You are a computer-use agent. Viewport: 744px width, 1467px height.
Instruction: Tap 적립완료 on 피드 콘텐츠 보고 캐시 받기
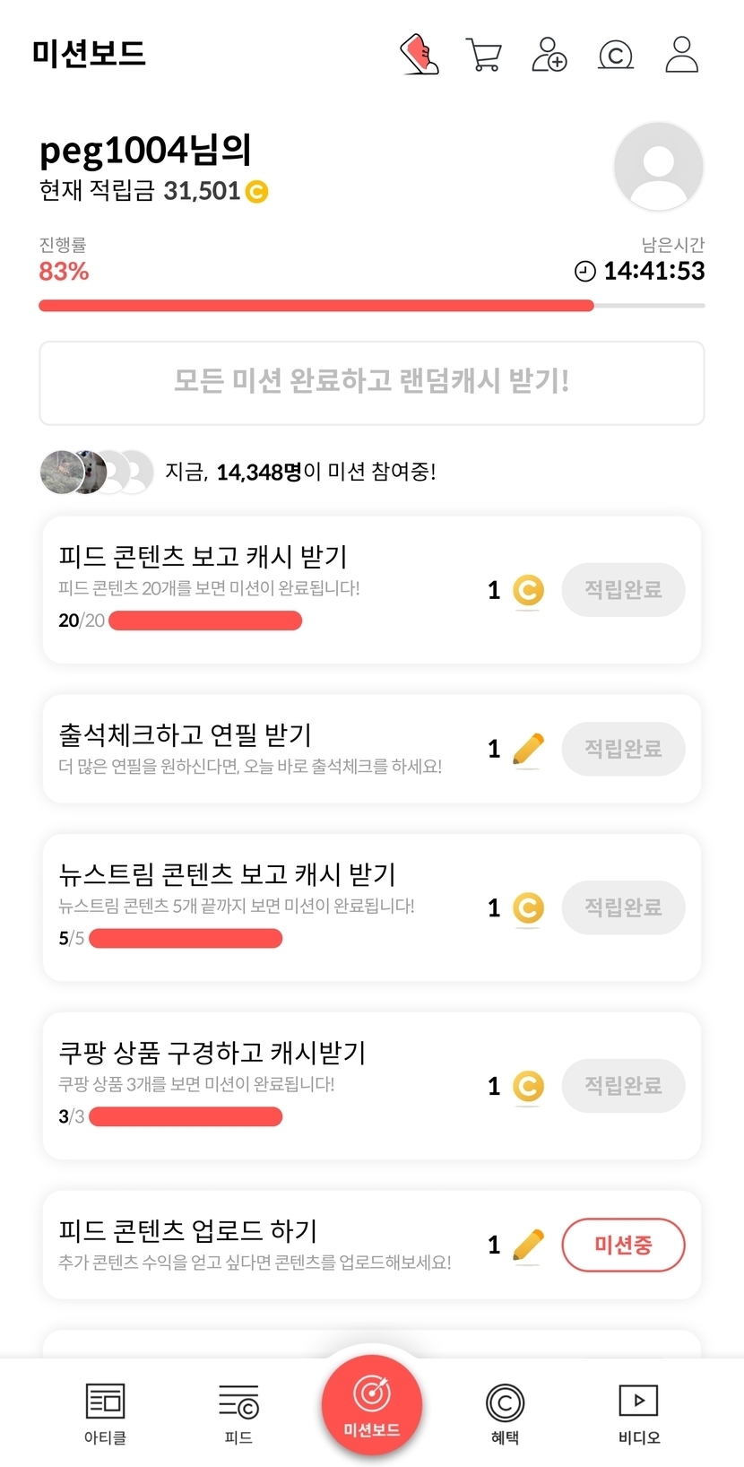tap(623, 589)
